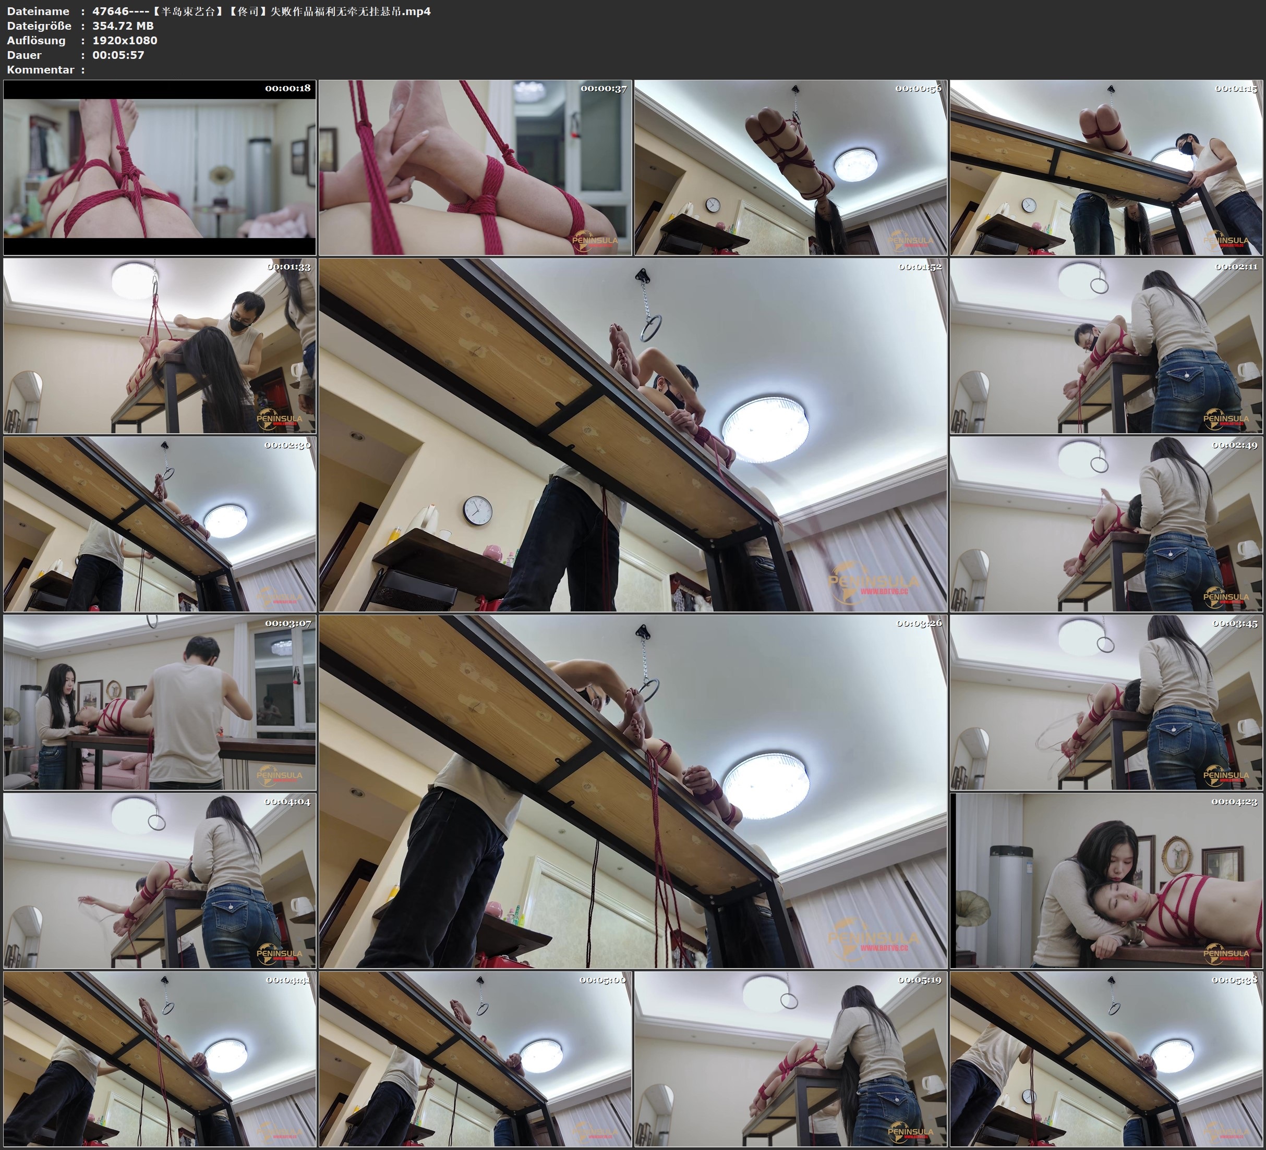The image size is (1266, 1150).
Task: Open the frame marked 00:04:04
Action: [x=160, y=880]
